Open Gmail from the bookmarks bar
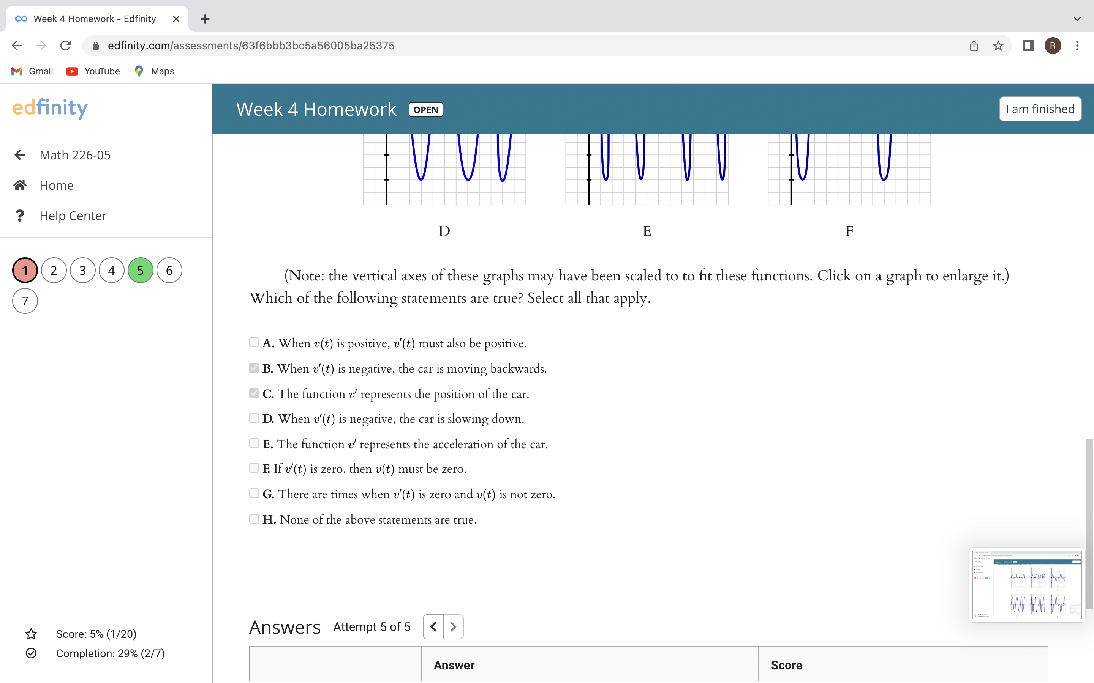 point(32,71)
